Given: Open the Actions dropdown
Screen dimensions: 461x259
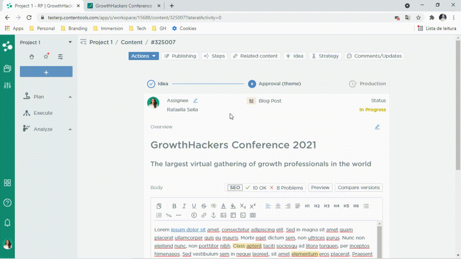Looking at the screenshot, I should coord(143,56).
